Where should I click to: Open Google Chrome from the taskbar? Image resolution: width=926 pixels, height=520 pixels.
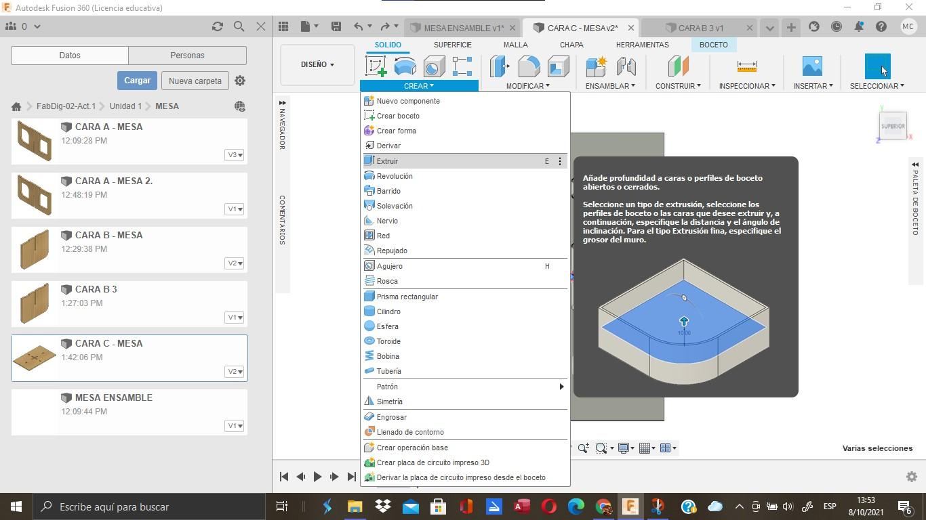(603, 506)
